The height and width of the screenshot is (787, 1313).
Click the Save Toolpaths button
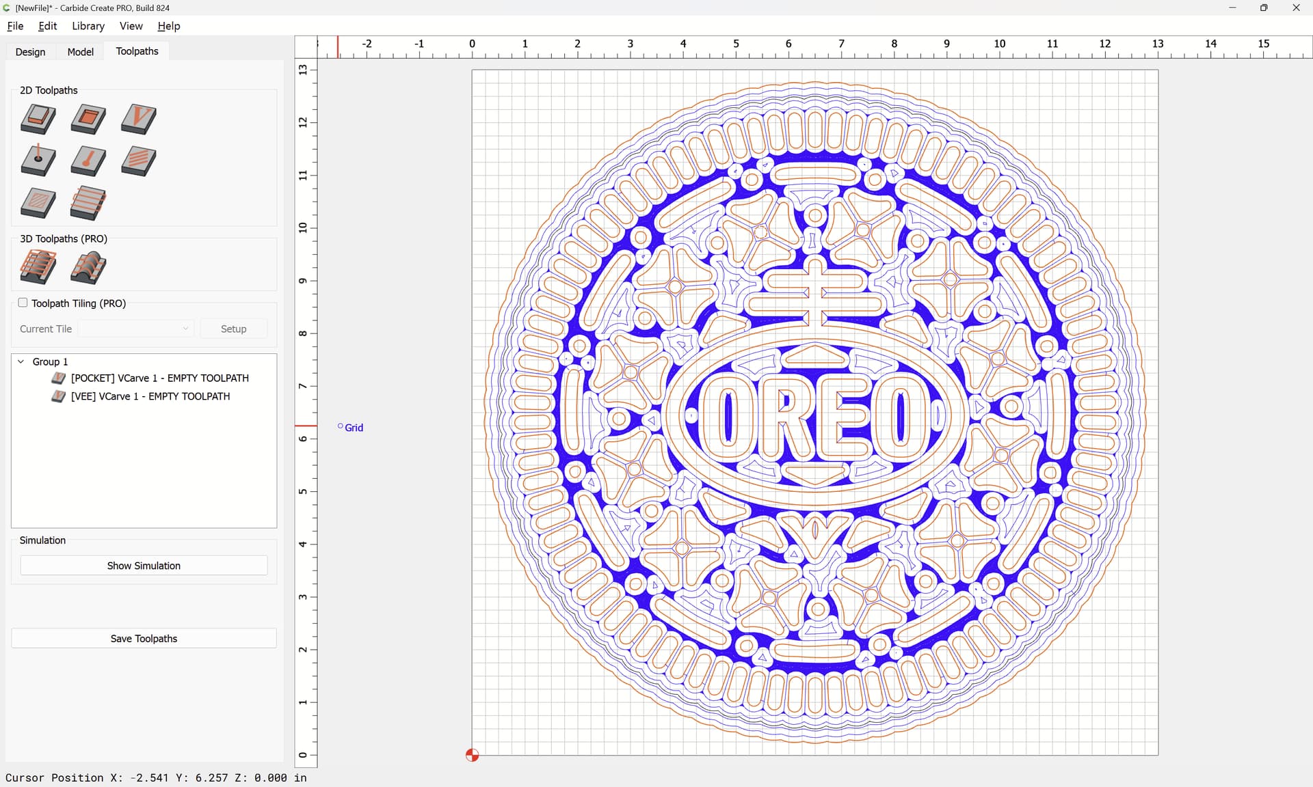tap(144, 638)
